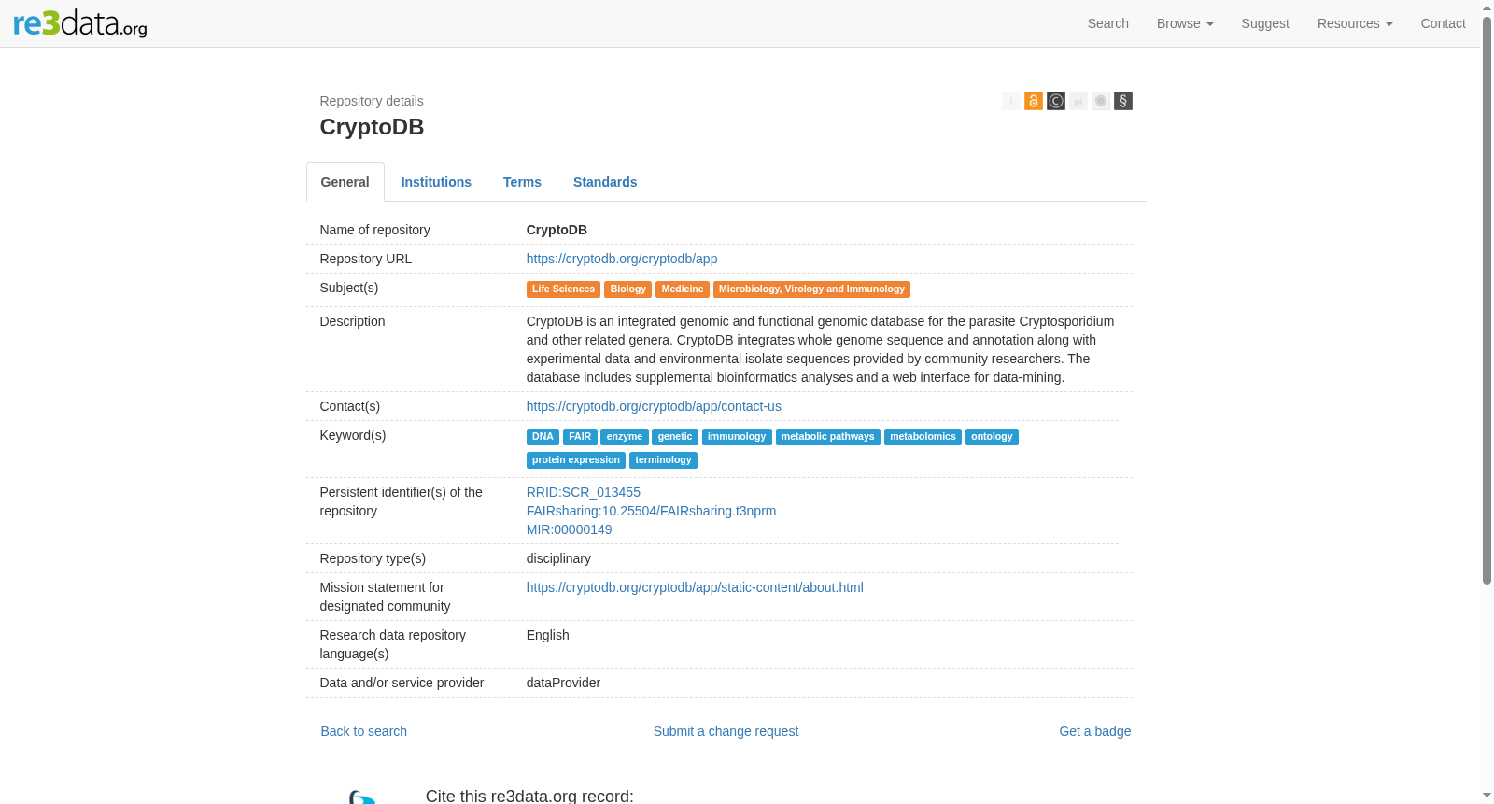Click the page's vertical scrollbar thumb

point(1487,301)
